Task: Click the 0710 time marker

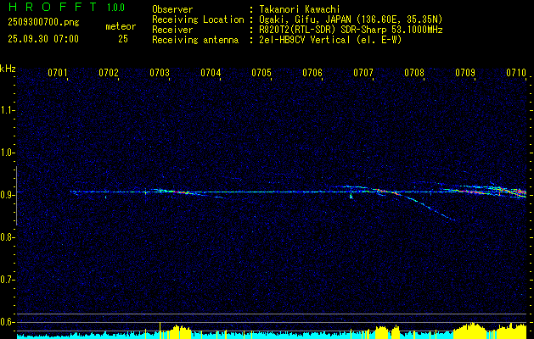Action: click(x=516, y=74)
